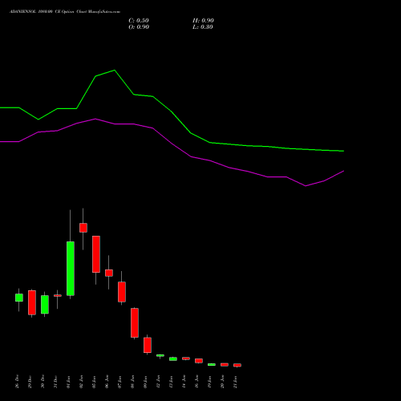This screenshot has width=401, height=401.
Task: Click the 21 Jan date label
Action: tap(235, 382)
